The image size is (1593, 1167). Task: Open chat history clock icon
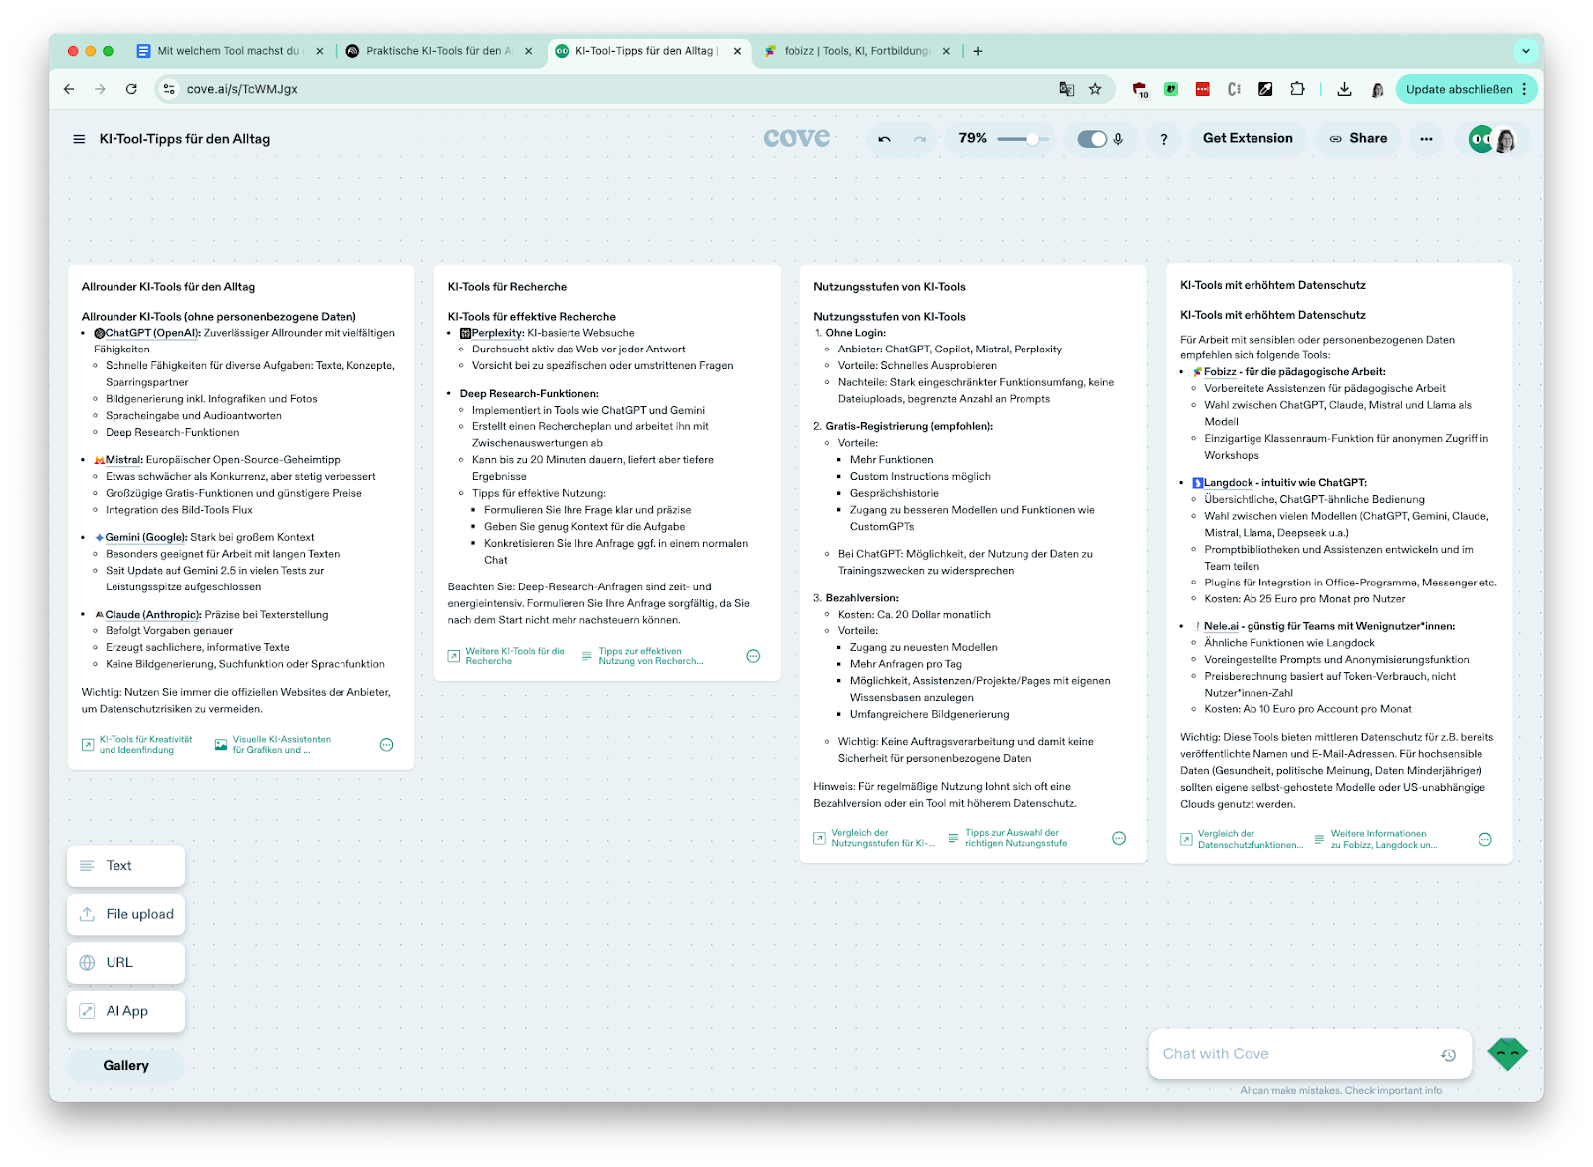click(x=1449, y=1055)
